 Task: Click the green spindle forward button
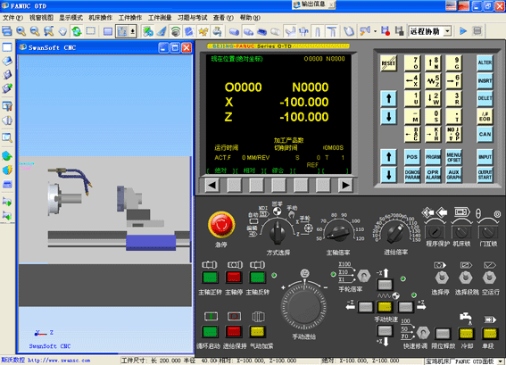coord(210,278)
